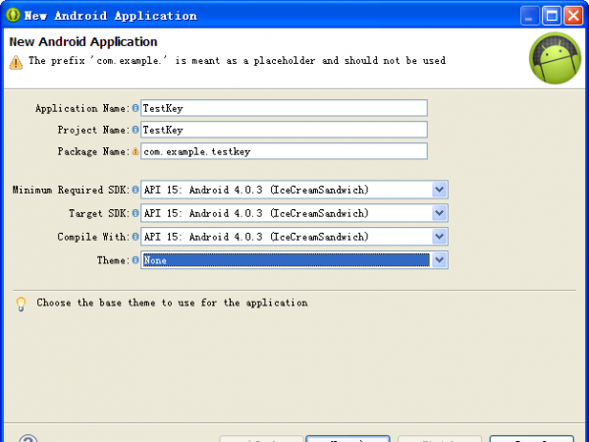
Task: Open the Compile With dropdown
Action: (x=440, y=237)
